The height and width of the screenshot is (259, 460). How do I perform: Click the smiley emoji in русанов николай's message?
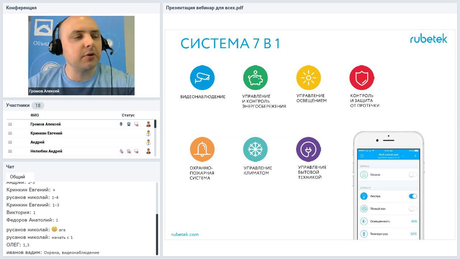[x=54, y=229]
